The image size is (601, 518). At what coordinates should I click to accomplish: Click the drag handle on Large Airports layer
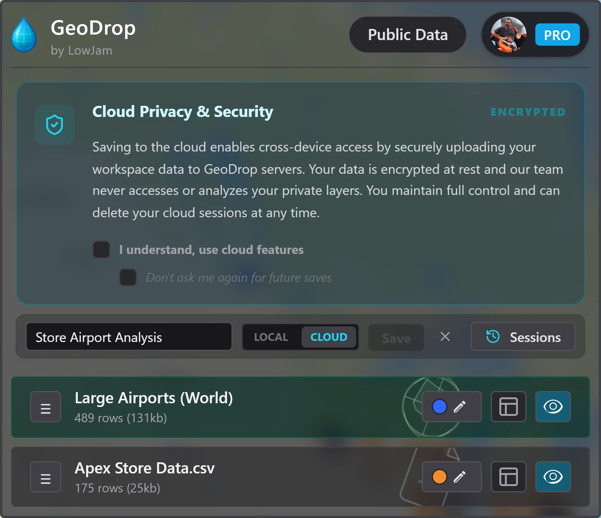[x=45, y=407]
